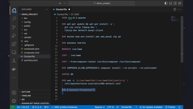Change end-of-line sequence via LF
Viewport: 193px width, 109px height.
coord(118,107)
